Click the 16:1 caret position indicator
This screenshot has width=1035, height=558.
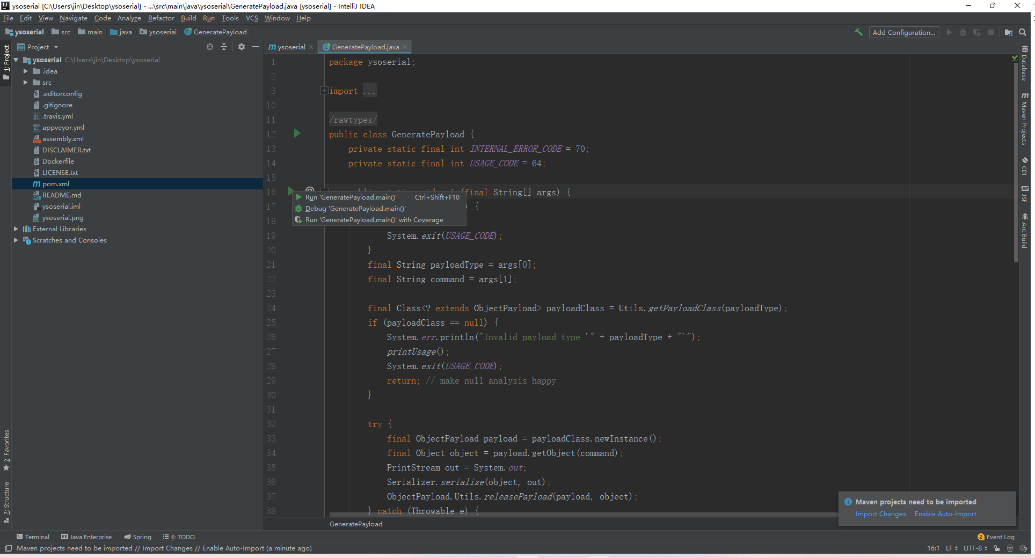933,548
